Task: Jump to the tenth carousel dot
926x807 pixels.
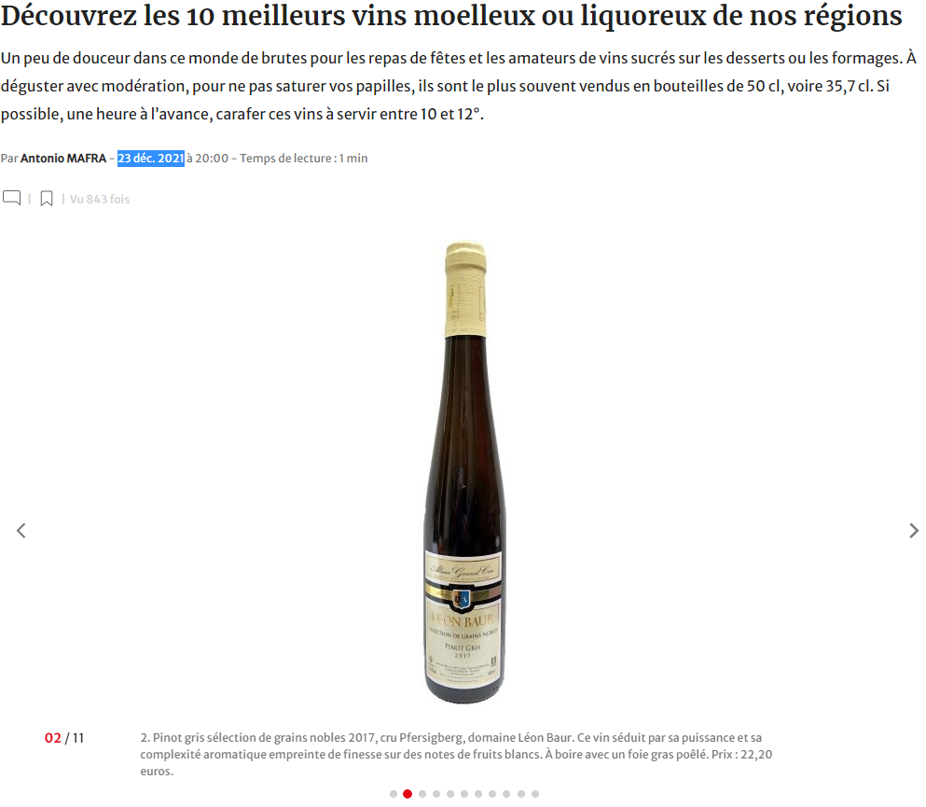Action: click(521, 794)
